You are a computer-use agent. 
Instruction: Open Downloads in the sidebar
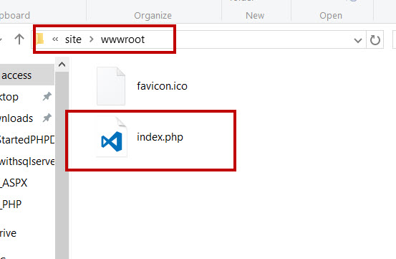[x=16, y=118]
